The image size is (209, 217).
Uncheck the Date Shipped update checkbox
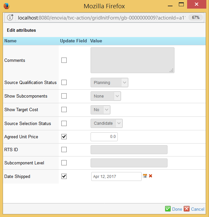64,176
